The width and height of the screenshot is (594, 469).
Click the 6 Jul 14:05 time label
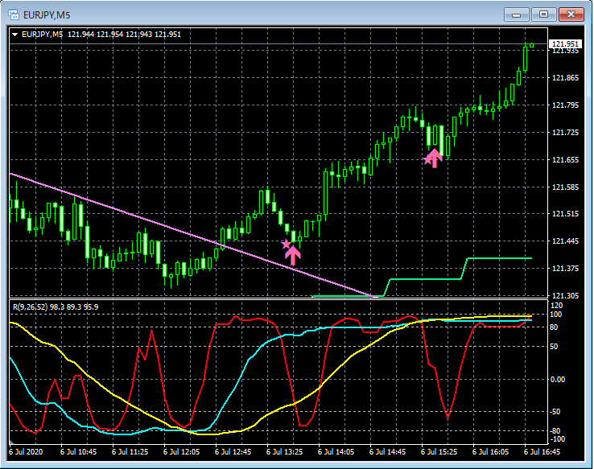pyautogui.click(x=336, y=452)
